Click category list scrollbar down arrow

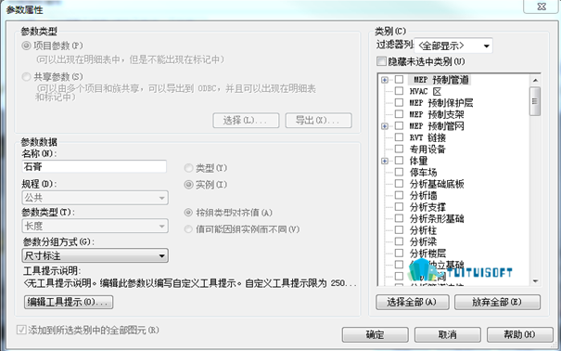(535, 281)
